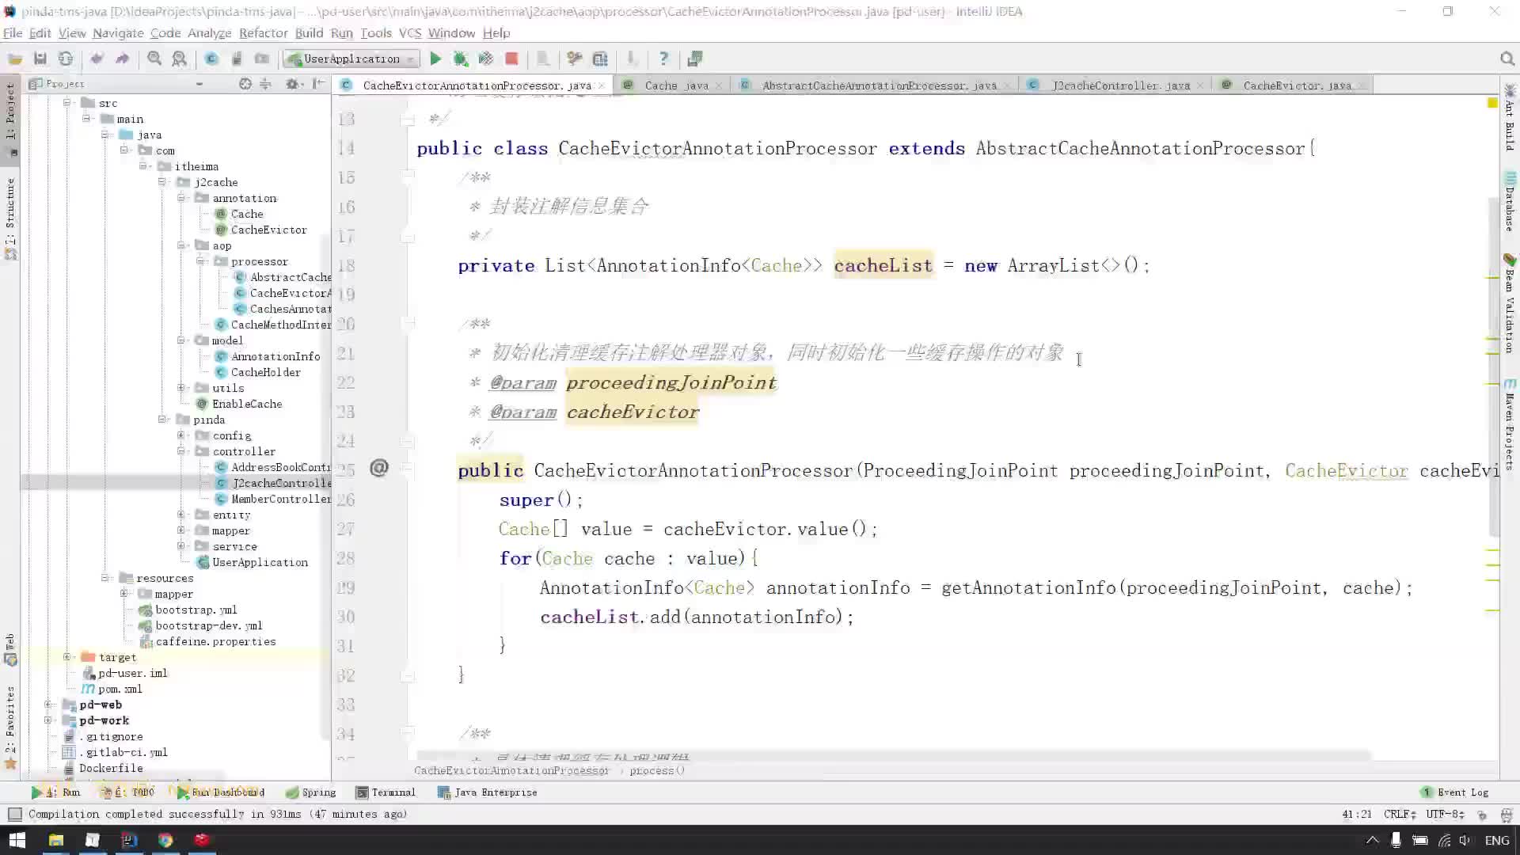
Task: Open Event Log in status bar
Action: [x=1455, y=792]
